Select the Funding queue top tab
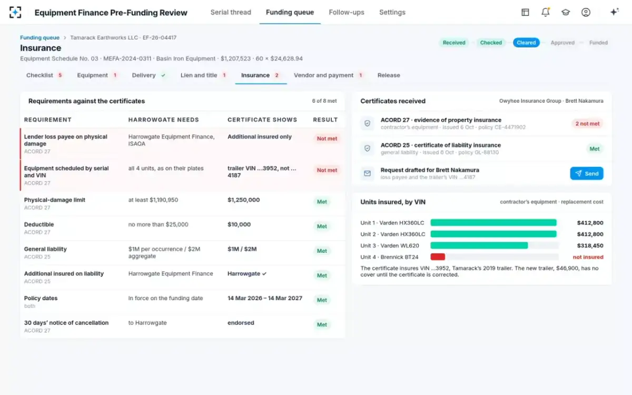 (x=290, y=12)
